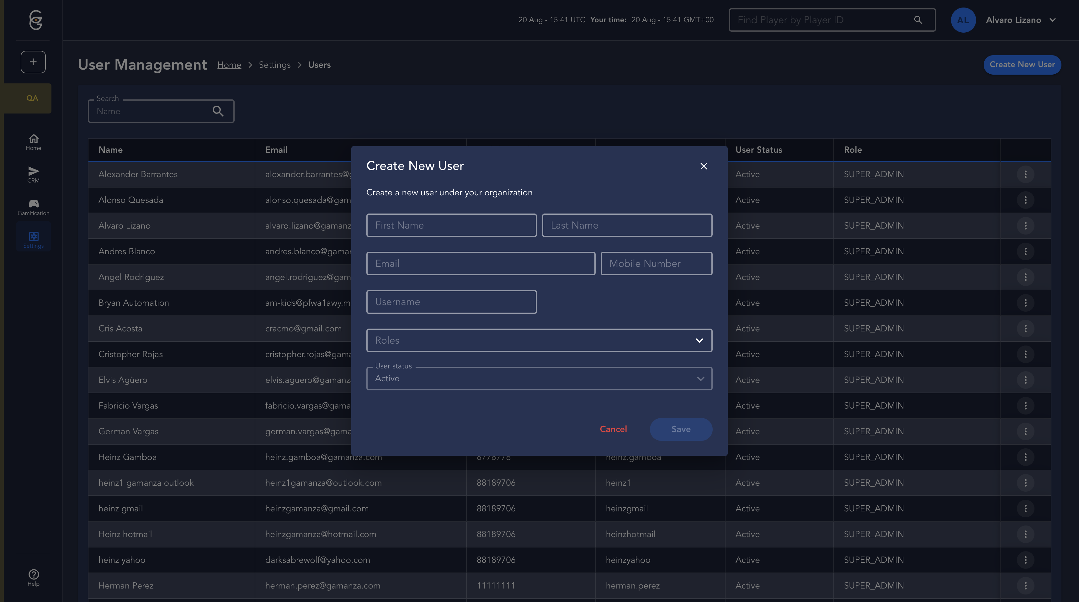Click the Save button in dialog
The width and height of the screenshot is (1079, 602).
681,429
